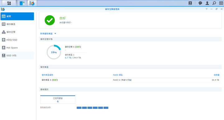Go to the HDD/SSD section
Image resolution: width=224 pixels, height=120 pixels.
pyautogui.click(x=17, y=40)
